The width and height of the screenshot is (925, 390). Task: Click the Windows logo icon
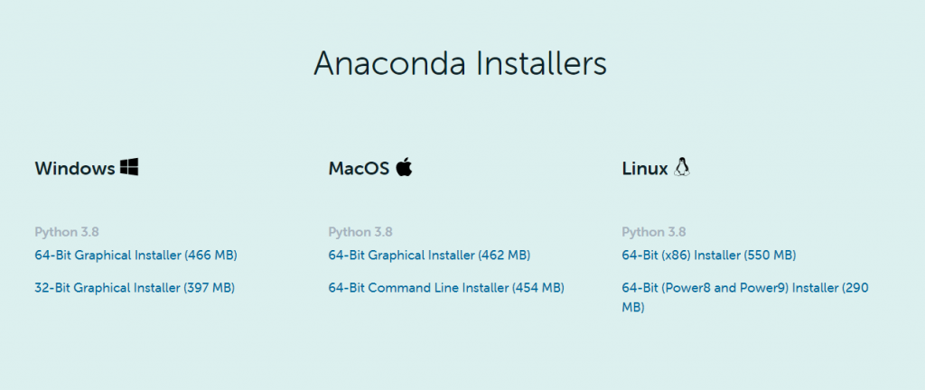click(x=129, y=167)
